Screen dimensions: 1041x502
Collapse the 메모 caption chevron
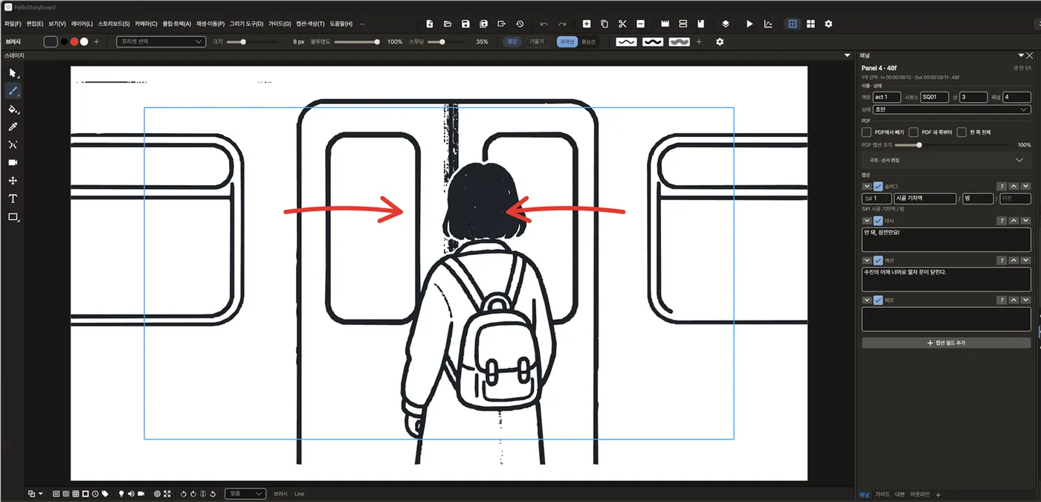867,300
